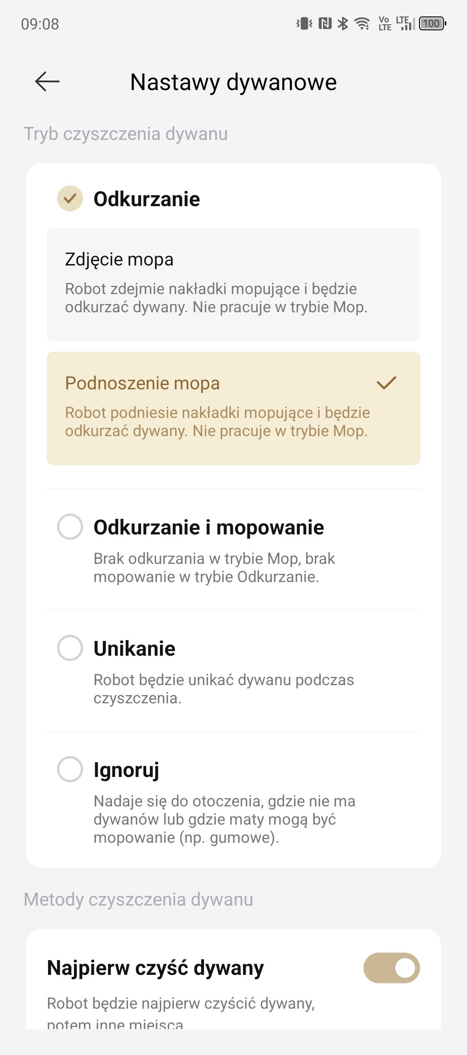Go back using the arrow icon

click(x=47, y=81)
